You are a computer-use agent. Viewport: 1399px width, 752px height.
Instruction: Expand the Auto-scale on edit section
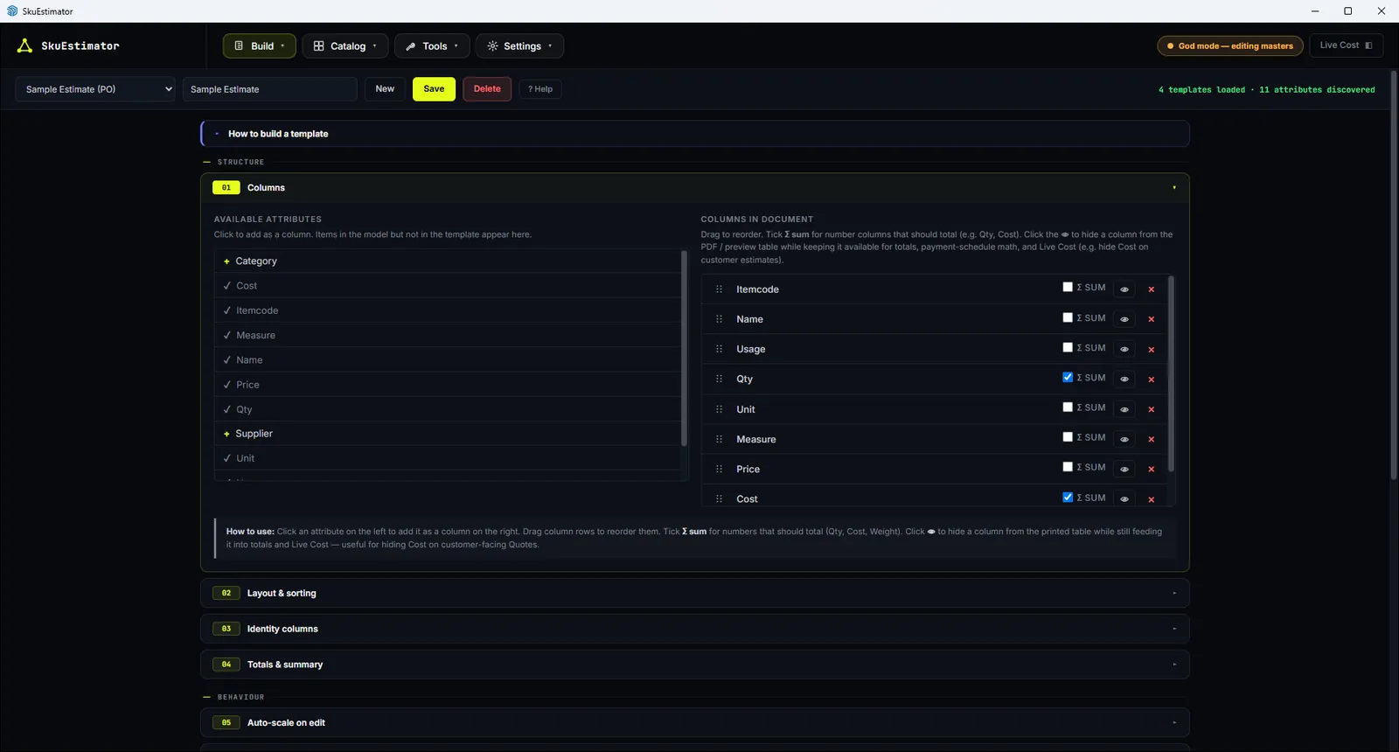[694, 722]
